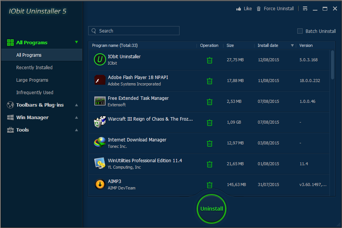Click the Toolbars & Plug-ins globe icon
342x228 pixels.
pos(10,105)
